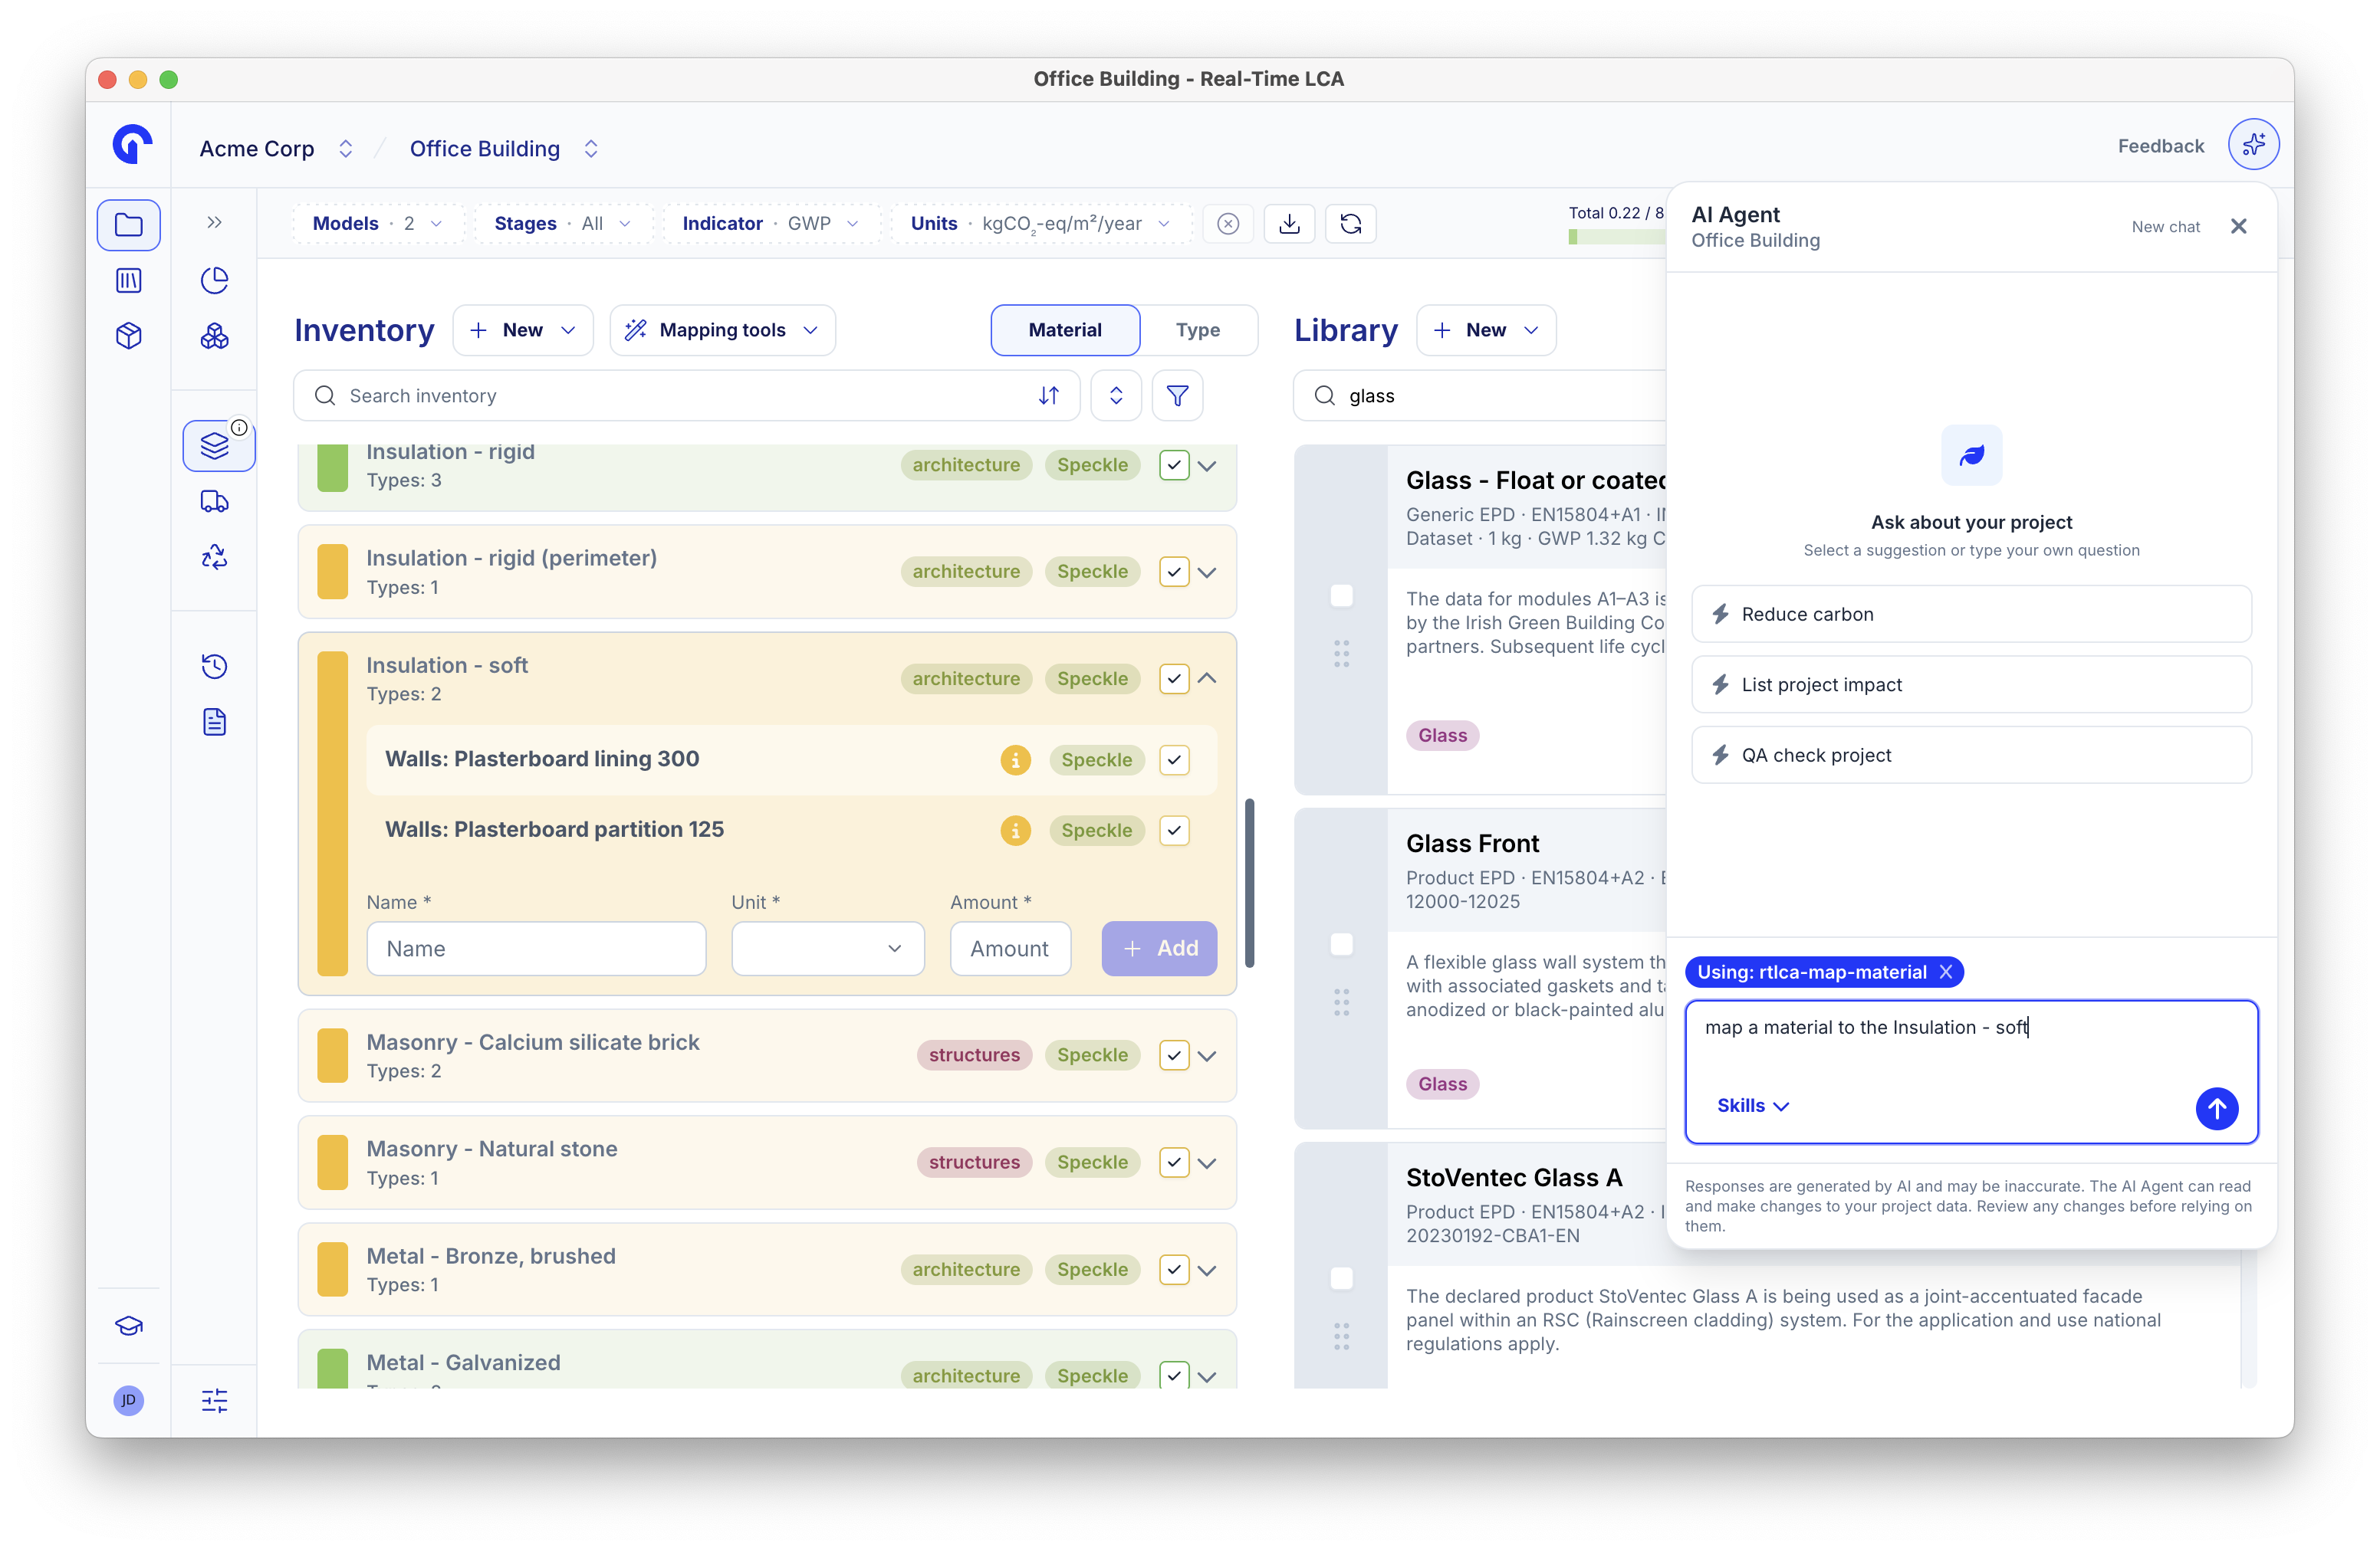Toggle checkbox for Plasterboard partition 125
This screenshot has width=2380, height=1551.
(x=1174, y=829)
